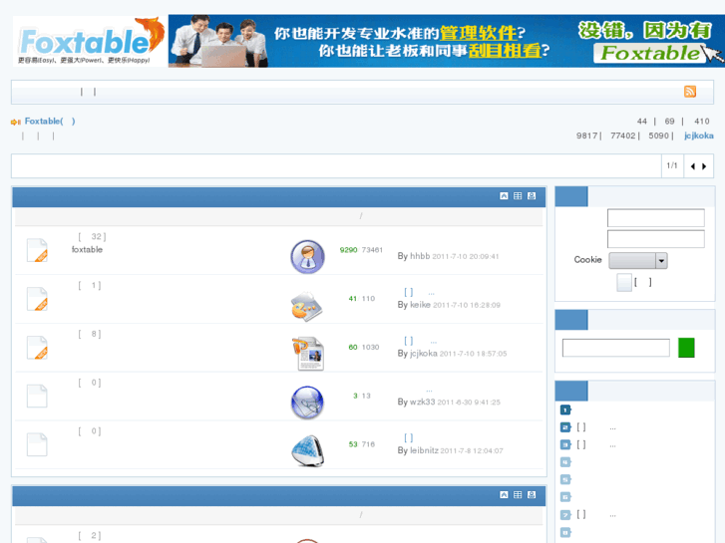
Task: Open the Cookie duration dropdown
Action: 638,261
